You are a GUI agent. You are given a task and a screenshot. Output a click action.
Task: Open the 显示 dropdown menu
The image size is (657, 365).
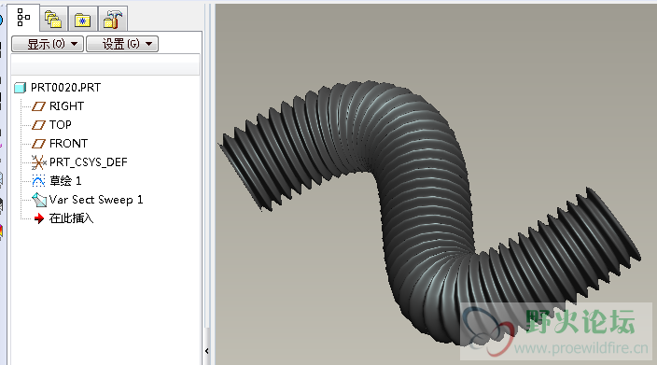click(x=48, y=44)
